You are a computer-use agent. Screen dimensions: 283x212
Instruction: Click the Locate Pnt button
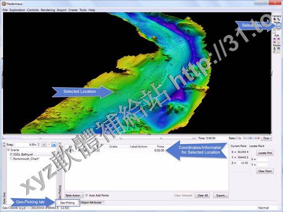[x=265, y=153]
